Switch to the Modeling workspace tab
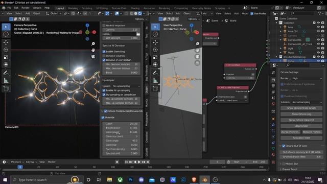 pos(73,8)
